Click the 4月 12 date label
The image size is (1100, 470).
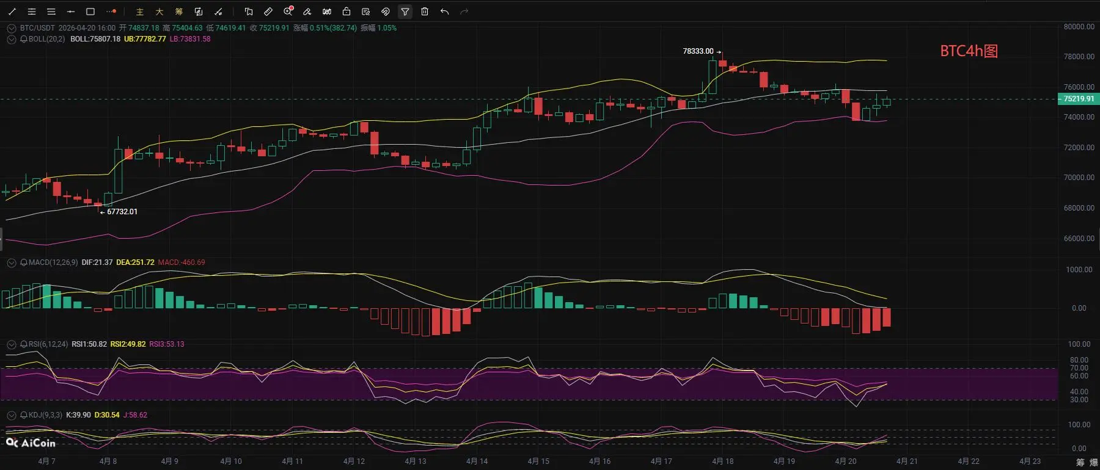[x=354, y=461]
